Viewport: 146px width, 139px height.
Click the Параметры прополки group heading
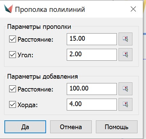(x=39, y=27)
